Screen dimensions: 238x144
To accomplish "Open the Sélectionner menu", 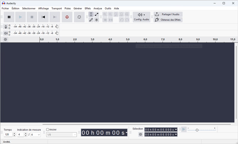I will (x=29, y=9).
